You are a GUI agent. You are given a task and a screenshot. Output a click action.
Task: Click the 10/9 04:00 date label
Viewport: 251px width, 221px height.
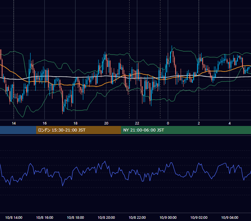pyautogui.click(x=230, y=217)
